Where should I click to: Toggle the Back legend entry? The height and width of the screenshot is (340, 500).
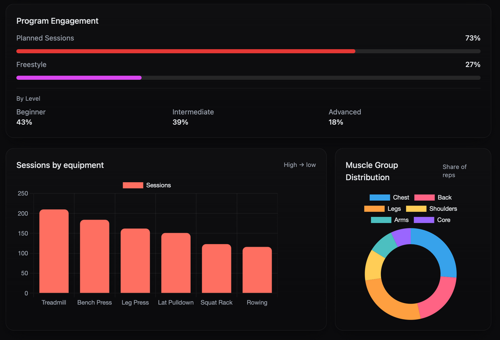pos(433,198)
